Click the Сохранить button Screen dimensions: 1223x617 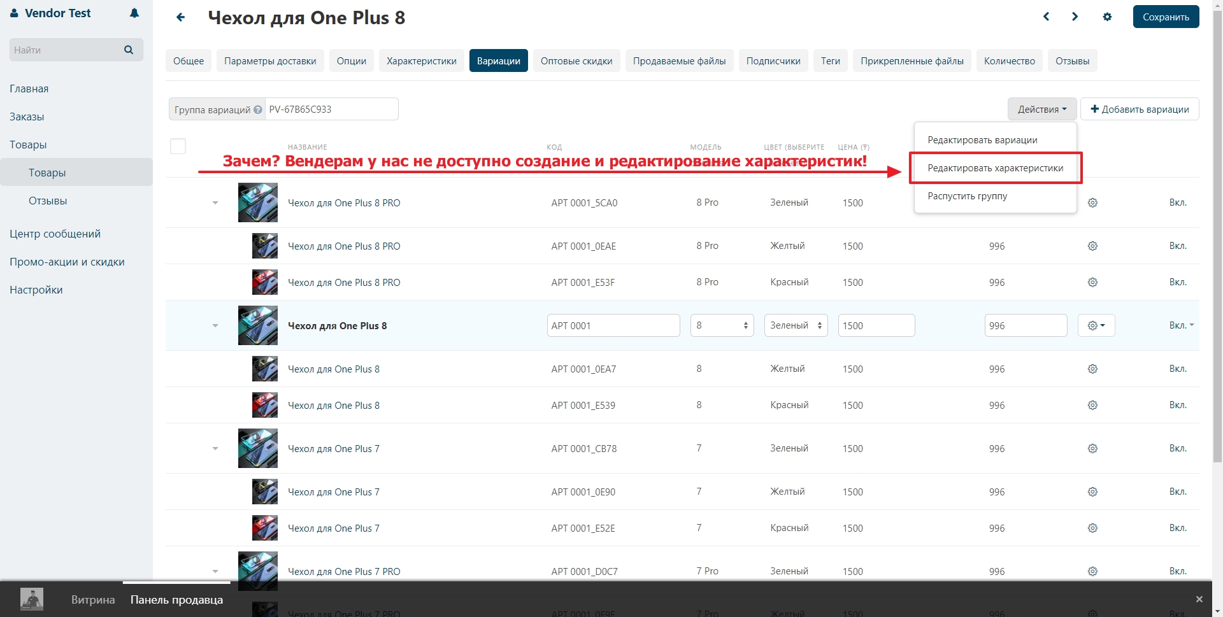pos(1166,17)
